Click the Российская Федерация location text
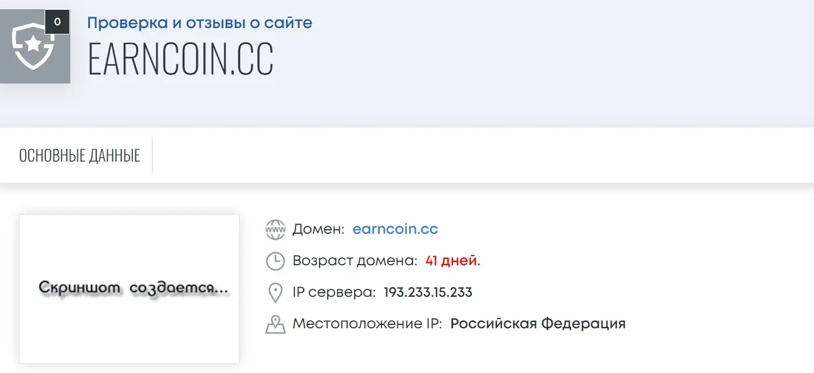The image size is (814, 373). (538, 323)
